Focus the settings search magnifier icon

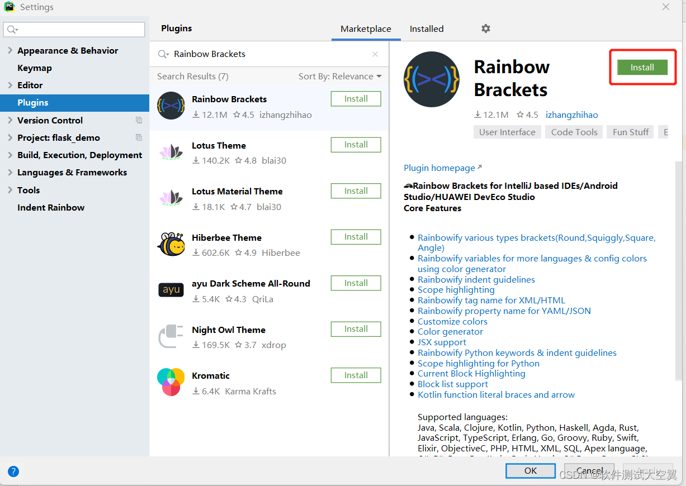tap(12, 30)
